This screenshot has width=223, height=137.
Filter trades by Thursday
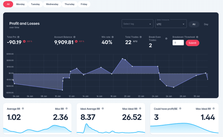[70, 4]
